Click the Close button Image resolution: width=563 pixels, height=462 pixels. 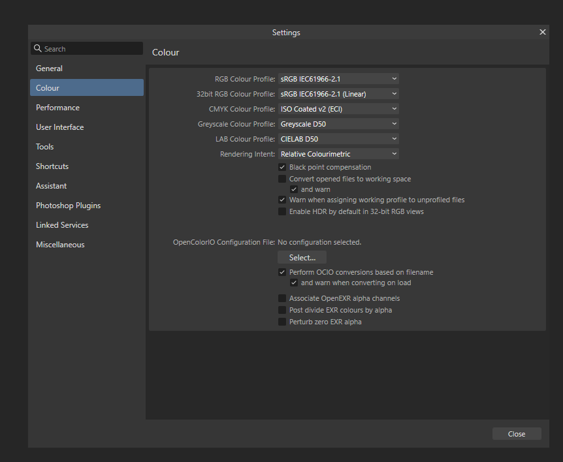click(x=517, y=434)
